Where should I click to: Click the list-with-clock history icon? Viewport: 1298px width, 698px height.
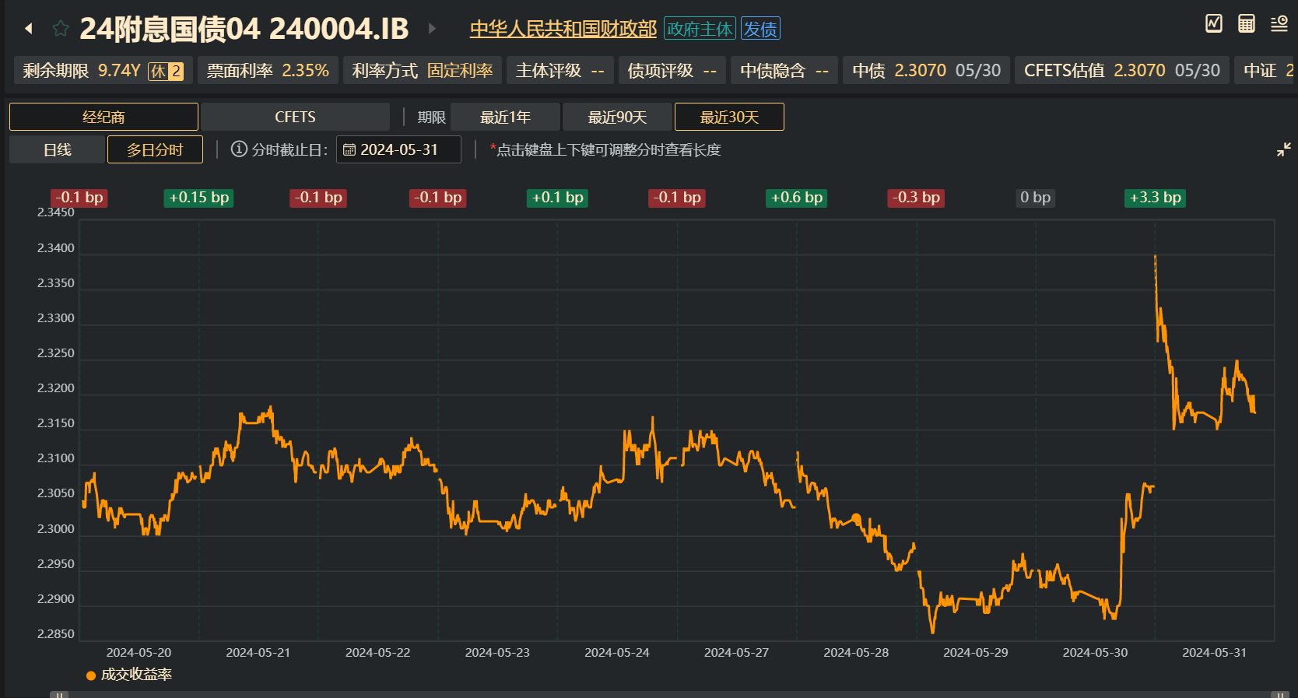tap(1279, 23)
